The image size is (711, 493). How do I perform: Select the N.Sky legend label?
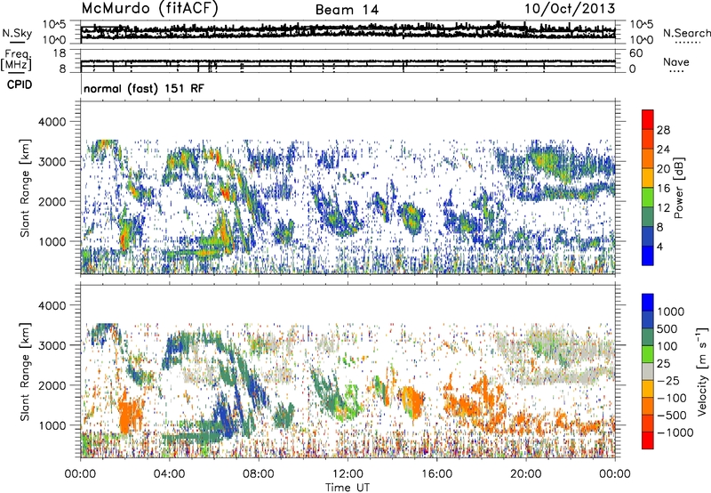[x=17, y=33]
